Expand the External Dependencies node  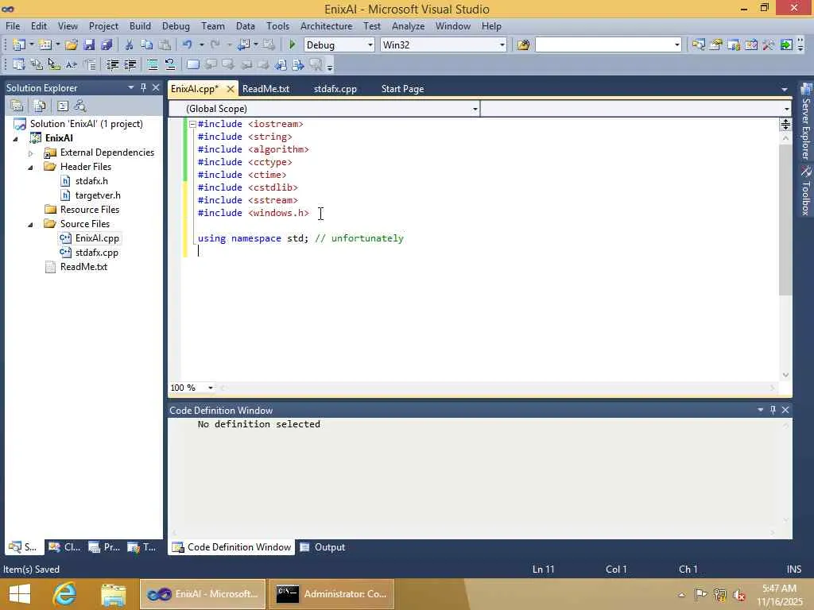pos(32,152)
